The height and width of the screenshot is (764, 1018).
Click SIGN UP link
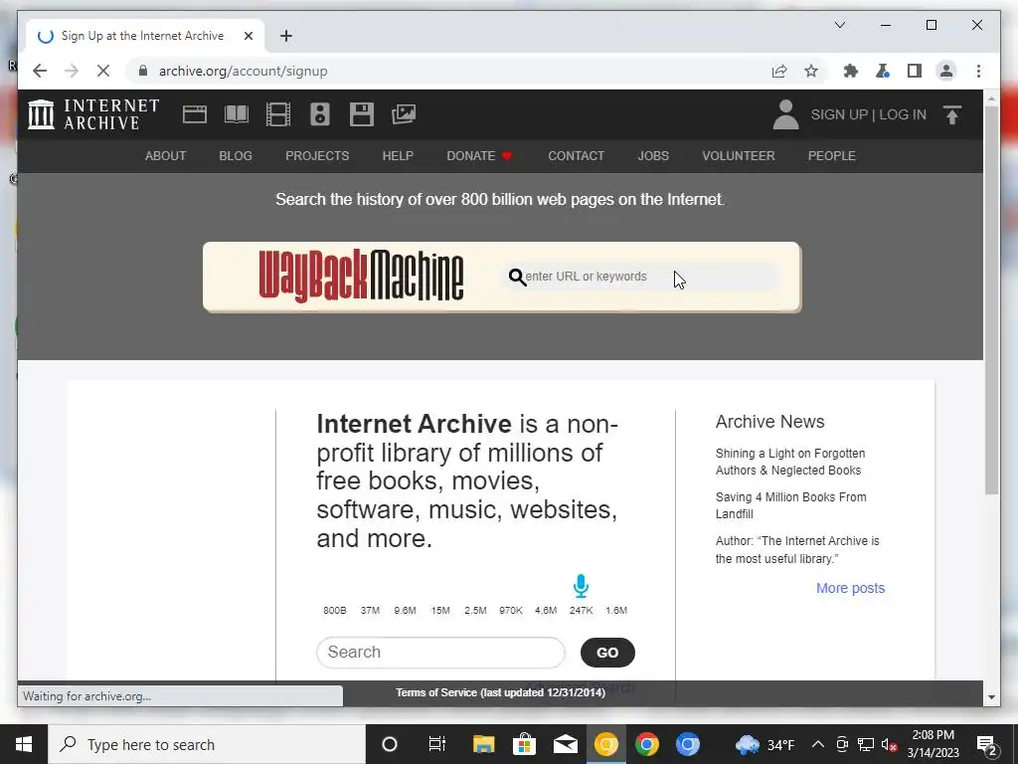pos(839,114)
